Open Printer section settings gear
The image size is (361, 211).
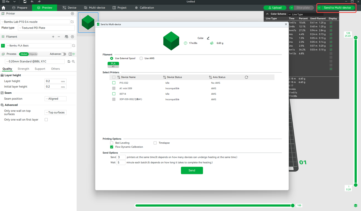pos(72,14)
